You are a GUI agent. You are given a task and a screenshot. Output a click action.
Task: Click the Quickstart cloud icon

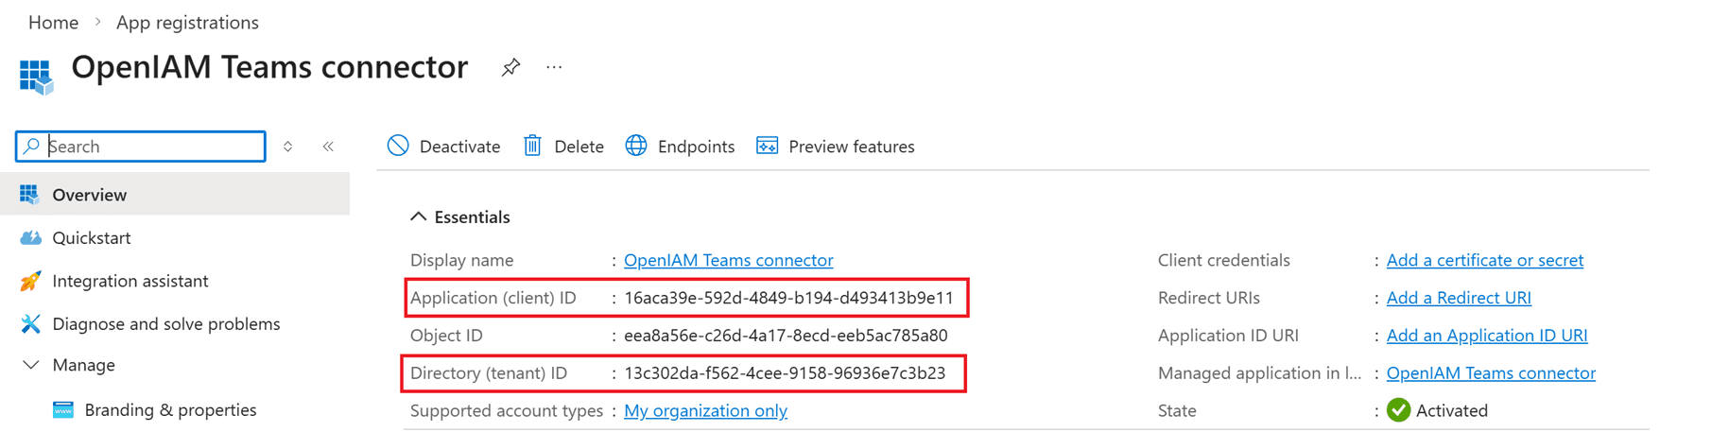(x=30, y=238)
